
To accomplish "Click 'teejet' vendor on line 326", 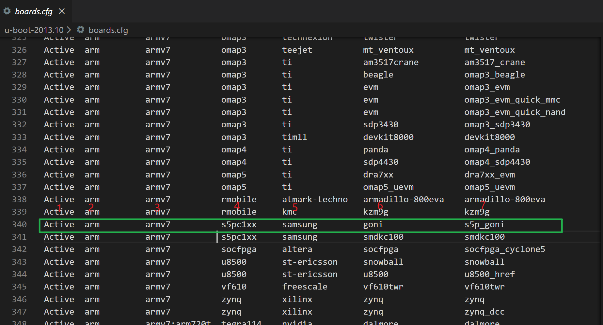I will [297, 50].
